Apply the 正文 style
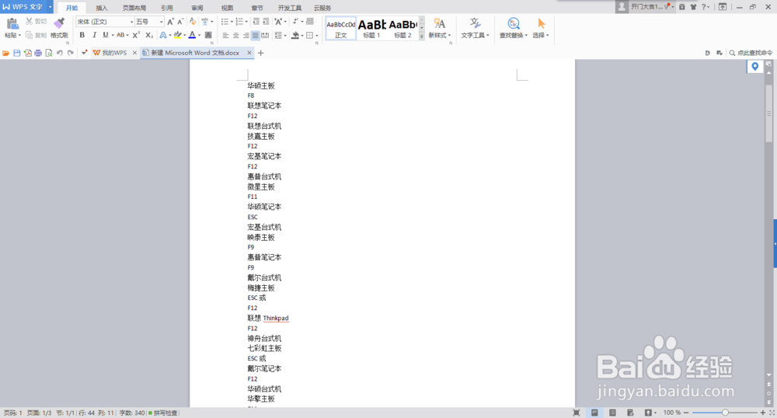This screenshot has width=777, height=418. [341, 29]
